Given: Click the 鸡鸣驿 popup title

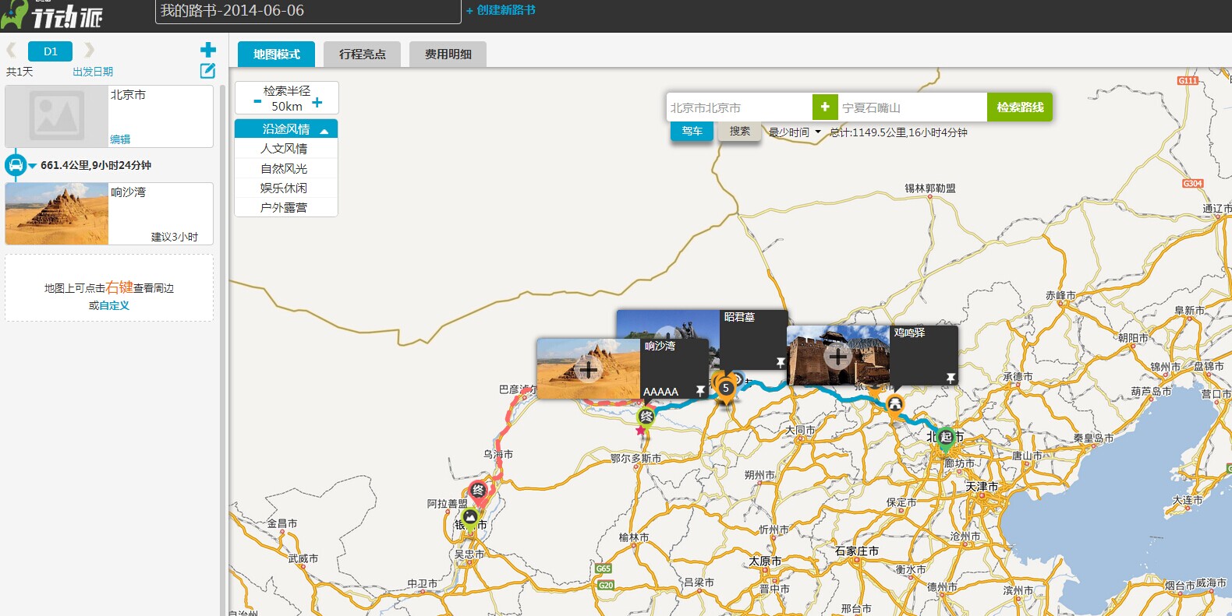Looking at the screenshot, I should (909, 333).
